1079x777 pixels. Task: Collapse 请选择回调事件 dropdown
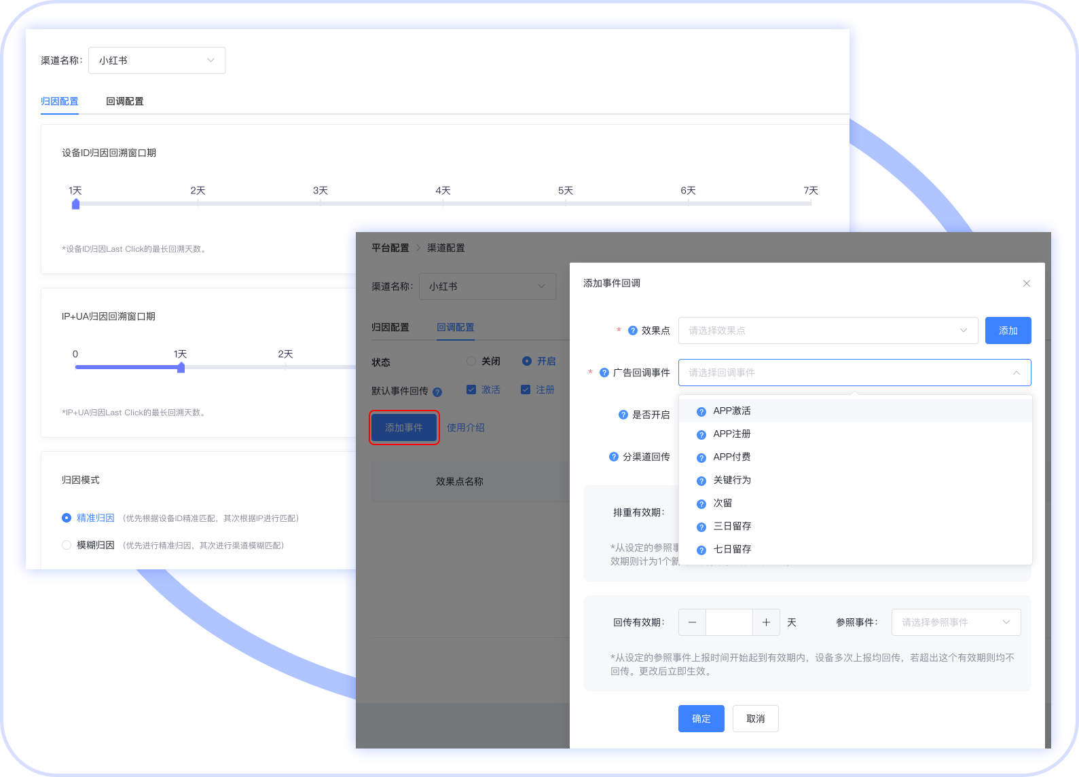click(x=854, y=373)
